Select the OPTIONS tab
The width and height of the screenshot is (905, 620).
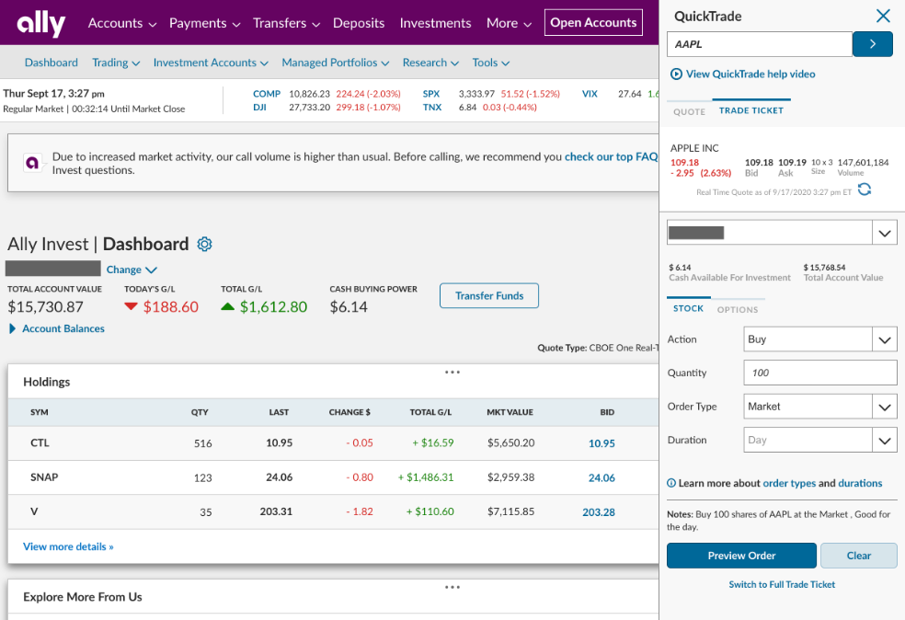(738, 309)
